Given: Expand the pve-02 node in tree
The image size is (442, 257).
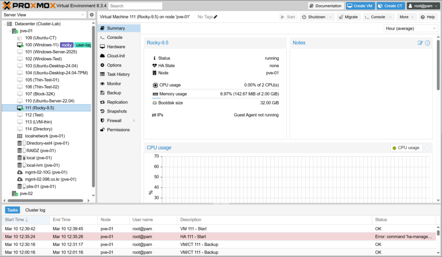Looking at the screenshot, I should (x=10, y=194).
